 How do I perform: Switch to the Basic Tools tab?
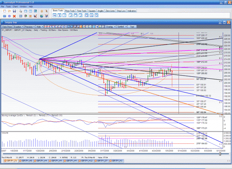(x=58, y=10)
